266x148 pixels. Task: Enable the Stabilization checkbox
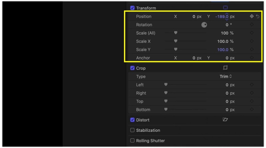pos(132,130)
